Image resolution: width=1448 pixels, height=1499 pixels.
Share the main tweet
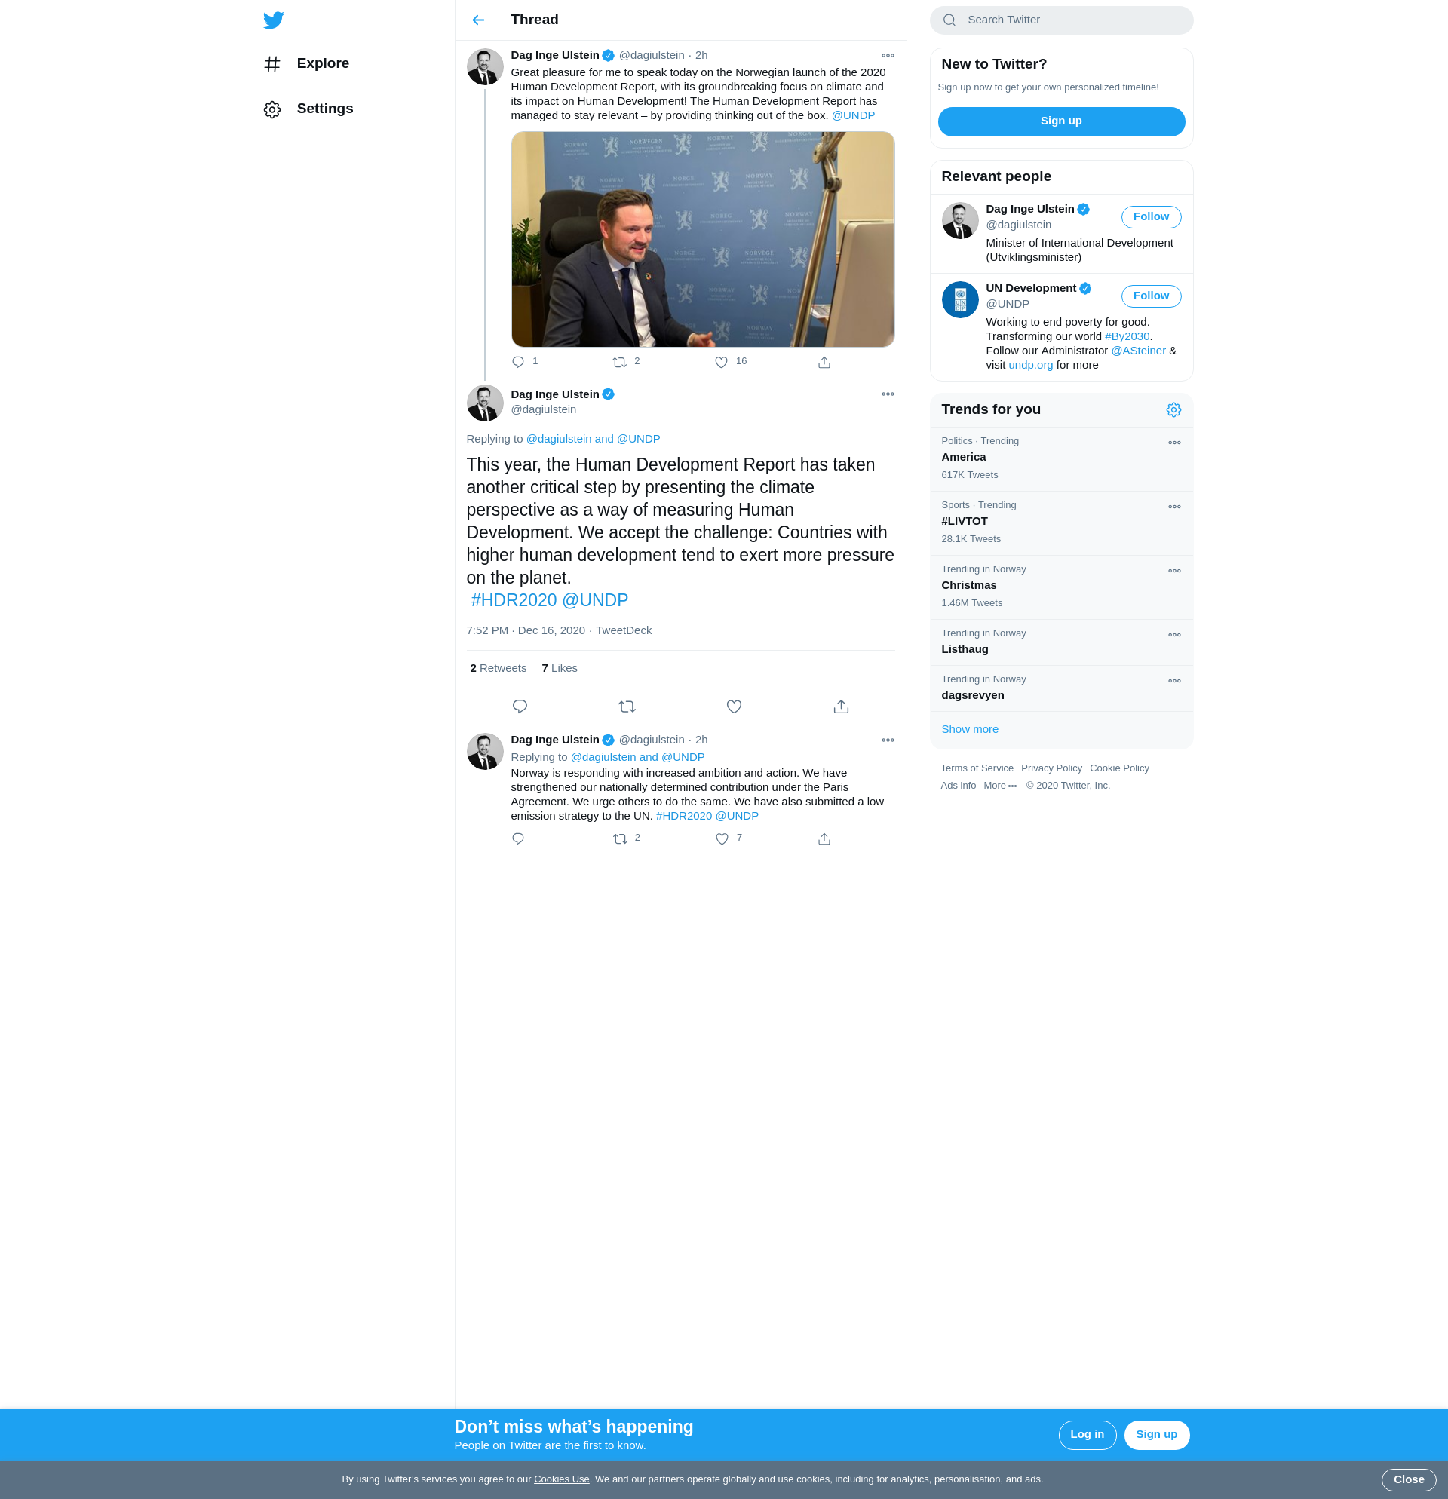841,707
